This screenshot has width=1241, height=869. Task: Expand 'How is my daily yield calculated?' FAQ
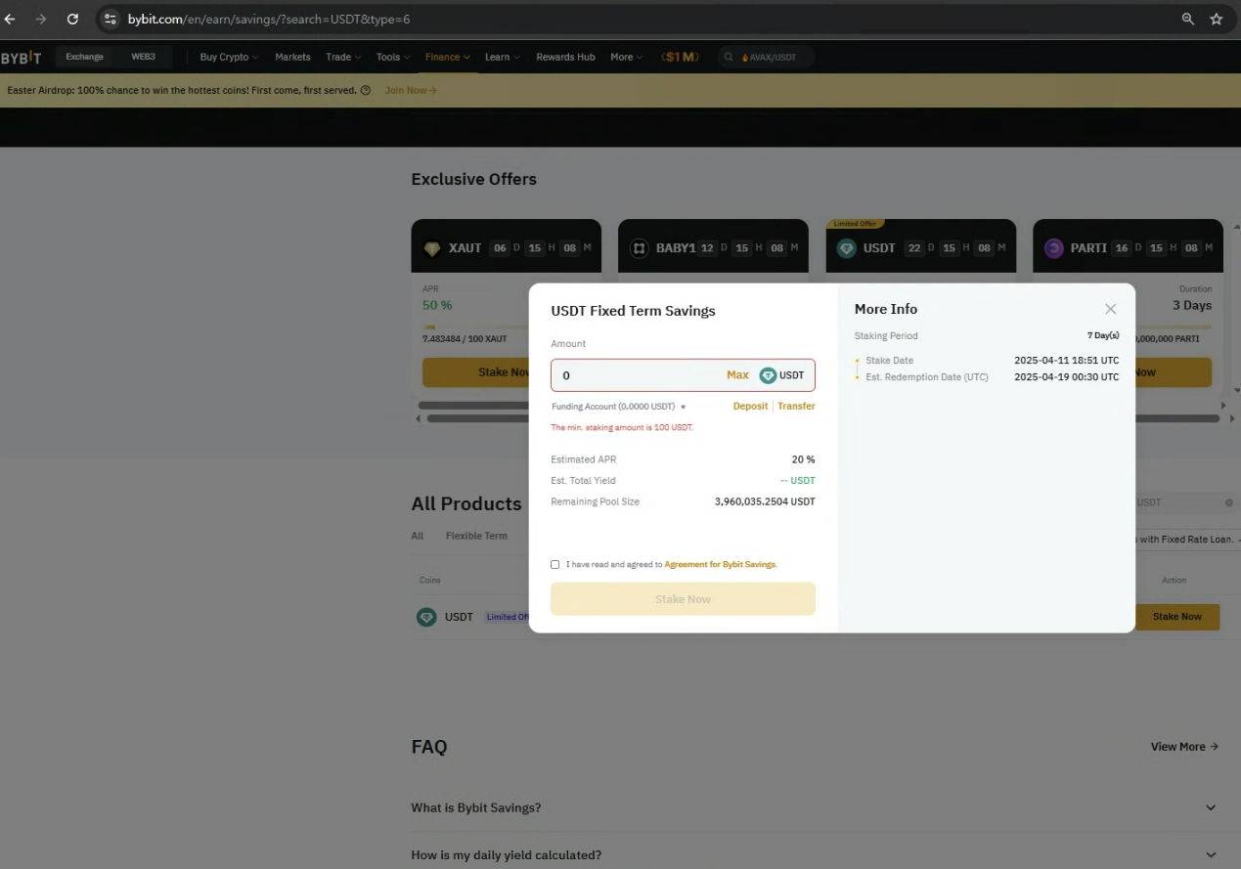[814, 854]
